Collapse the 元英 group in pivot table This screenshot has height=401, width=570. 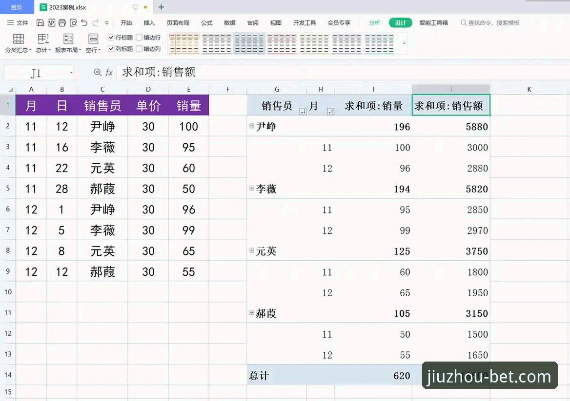(251, 250)
